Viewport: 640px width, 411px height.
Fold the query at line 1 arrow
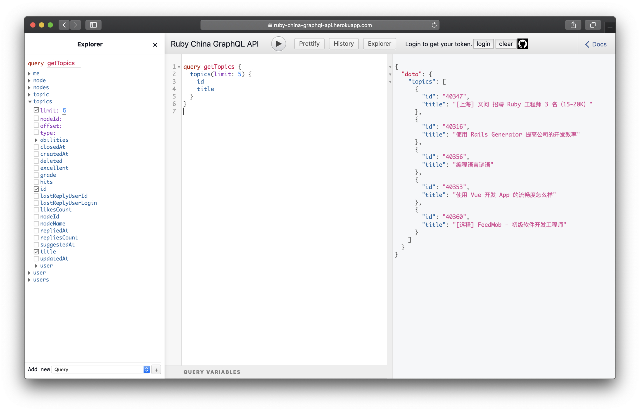point(179,67)
